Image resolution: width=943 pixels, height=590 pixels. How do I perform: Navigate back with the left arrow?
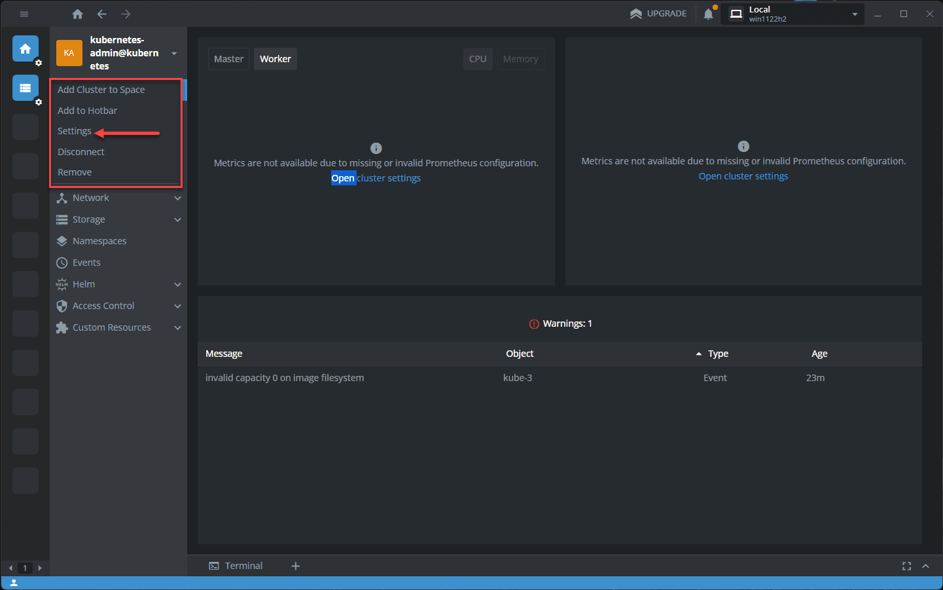click(x=102, y=14)
